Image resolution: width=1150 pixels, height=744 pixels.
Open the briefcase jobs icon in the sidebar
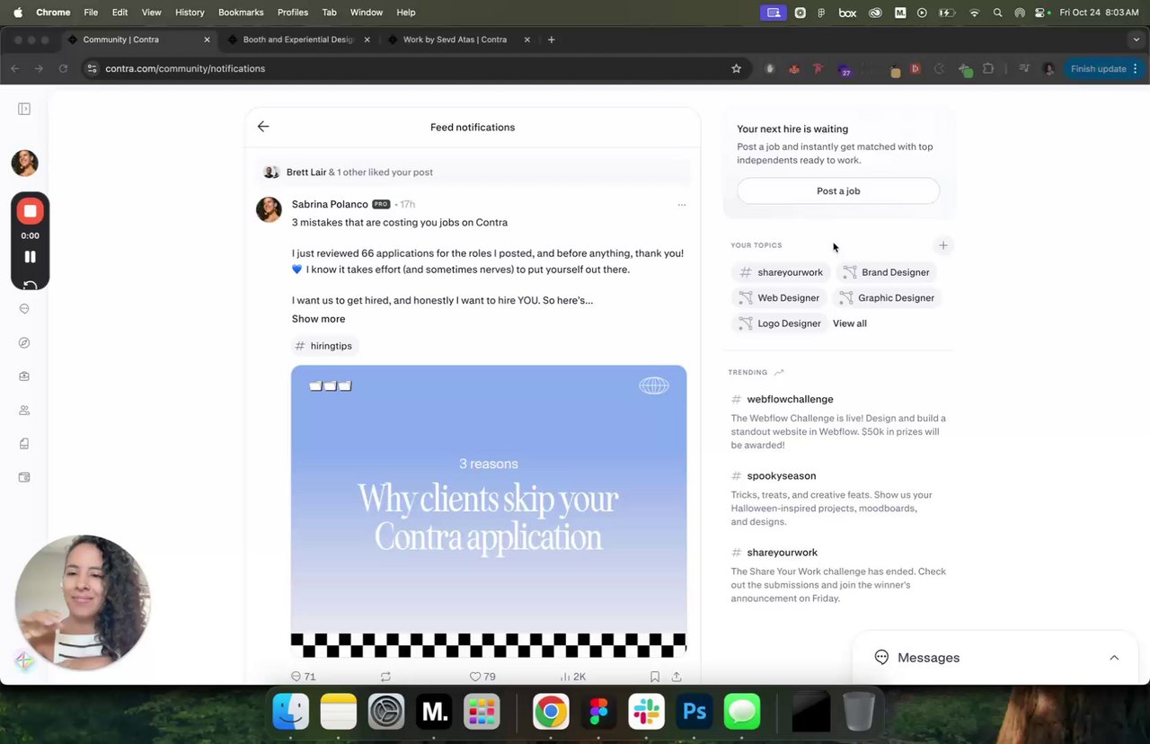click(x=24, y=376)
